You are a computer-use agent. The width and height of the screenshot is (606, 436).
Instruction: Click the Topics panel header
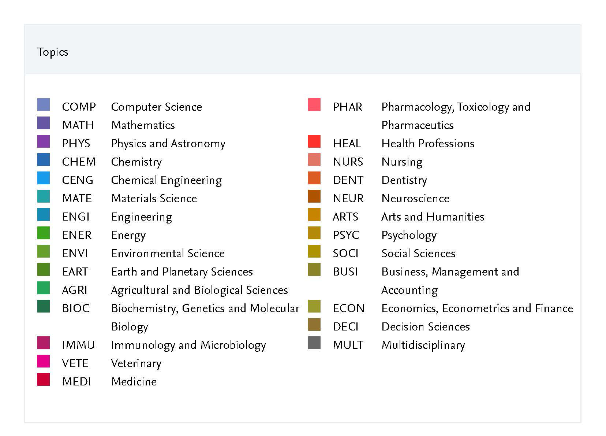(x=53, y=52)
